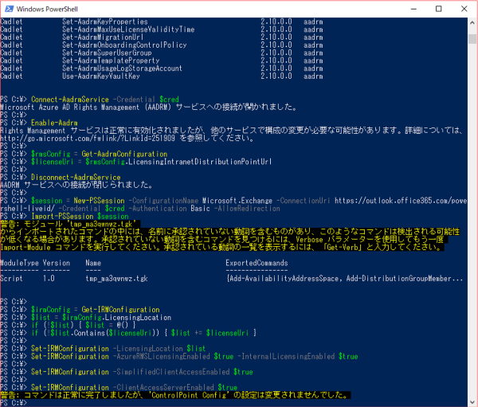This screenshot has width=478, height=407.
Task: Click the Set-AadrmSuperUserGroup entry
Action: (x=107, y=53)
